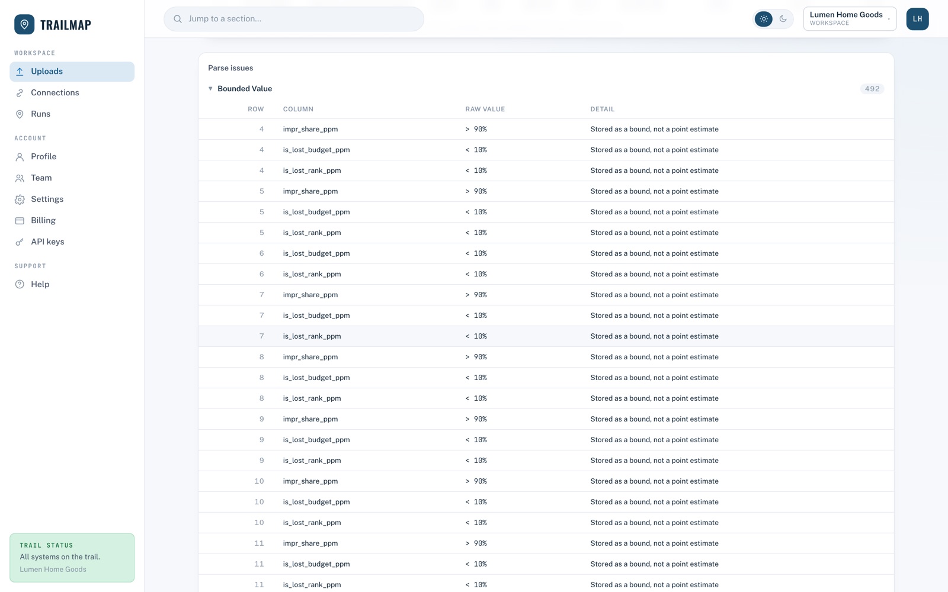This screenshot has width=948, height=592.
Task: Select impr_share_ppm cell in row 4
Action: (310, 129)
